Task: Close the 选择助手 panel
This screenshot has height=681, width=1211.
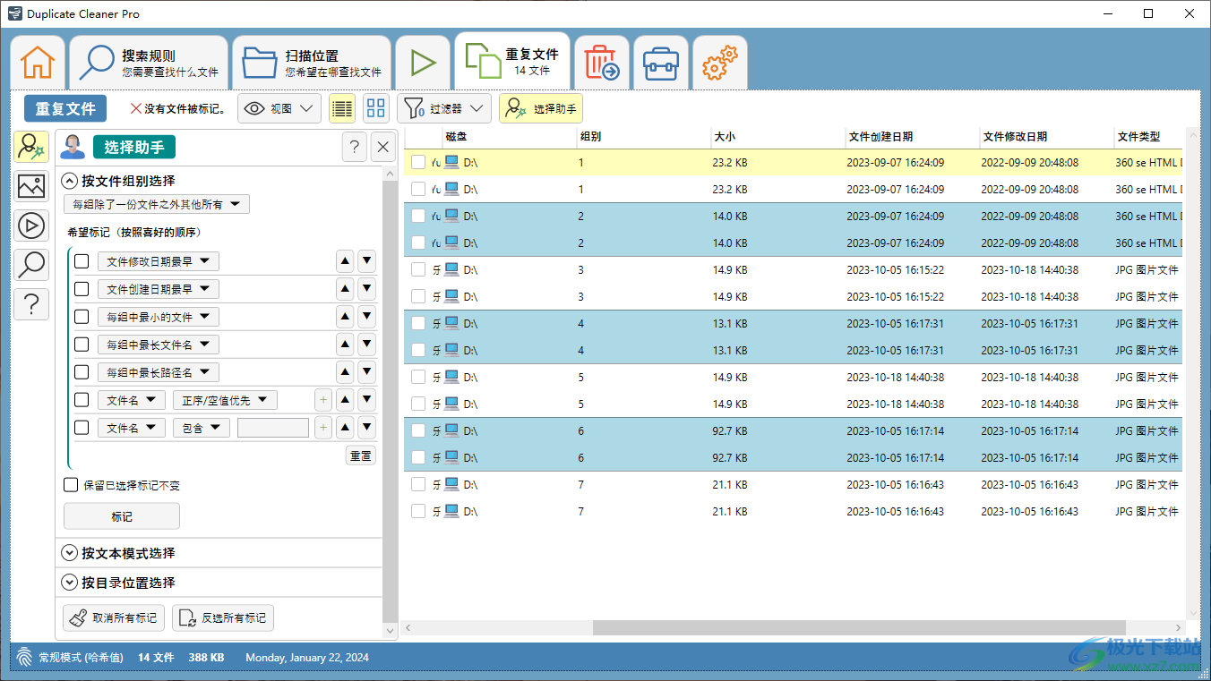Action: [x=383, y=148]
